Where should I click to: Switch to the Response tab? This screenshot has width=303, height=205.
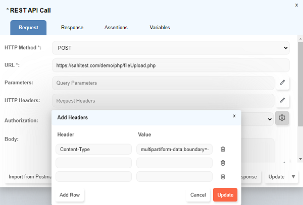tap(72, 28)
